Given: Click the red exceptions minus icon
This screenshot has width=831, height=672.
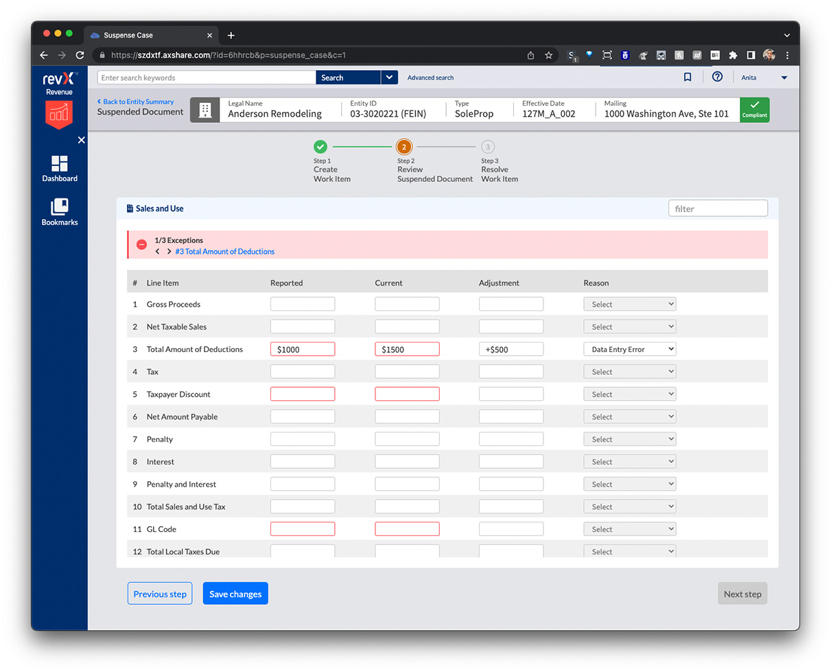Looking at the screenshot, I should [x=142, y=245].
